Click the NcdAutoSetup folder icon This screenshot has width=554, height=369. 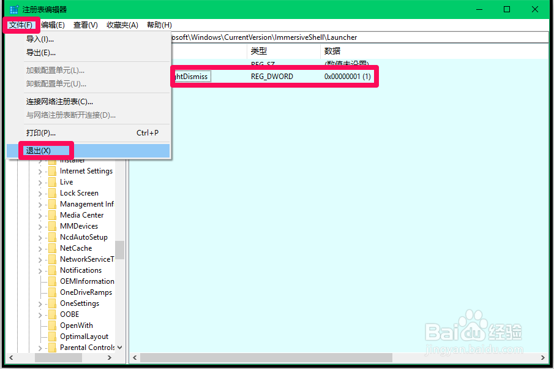[52, 237]
